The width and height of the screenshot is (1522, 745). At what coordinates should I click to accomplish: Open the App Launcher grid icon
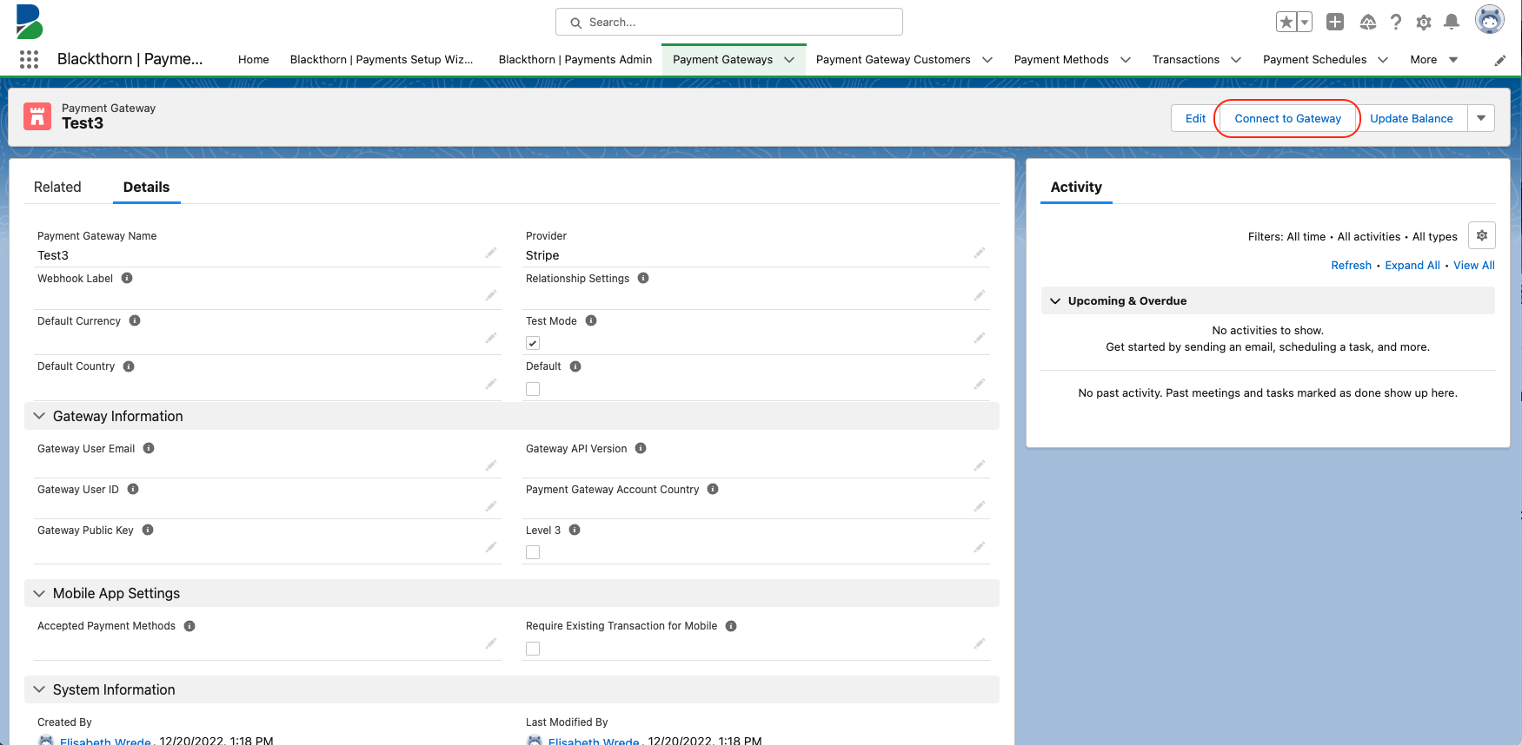click(x=29, y=59)
